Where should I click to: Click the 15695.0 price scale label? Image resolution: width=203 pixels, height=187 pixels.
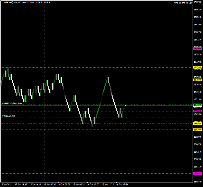[198, 114]
